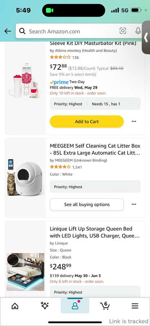View the cat litter box product image

[x=25, y=177]
